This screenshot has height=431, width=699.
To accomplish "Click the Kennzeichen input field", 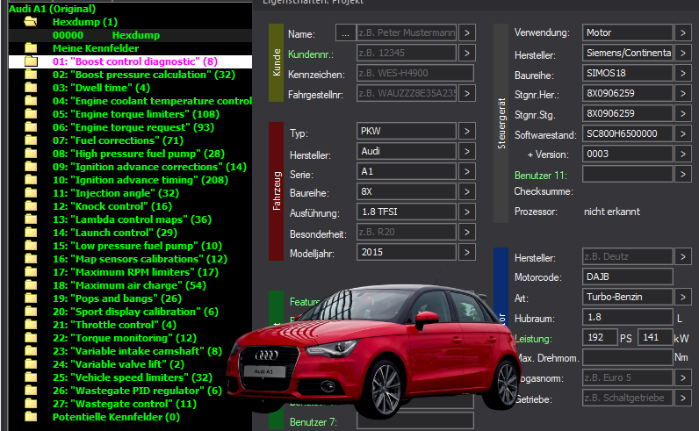I will point(415,73).
